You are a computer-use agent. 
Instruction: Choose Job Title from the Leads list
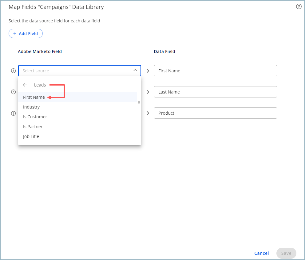pyautogui.click(x=77, y=136)
